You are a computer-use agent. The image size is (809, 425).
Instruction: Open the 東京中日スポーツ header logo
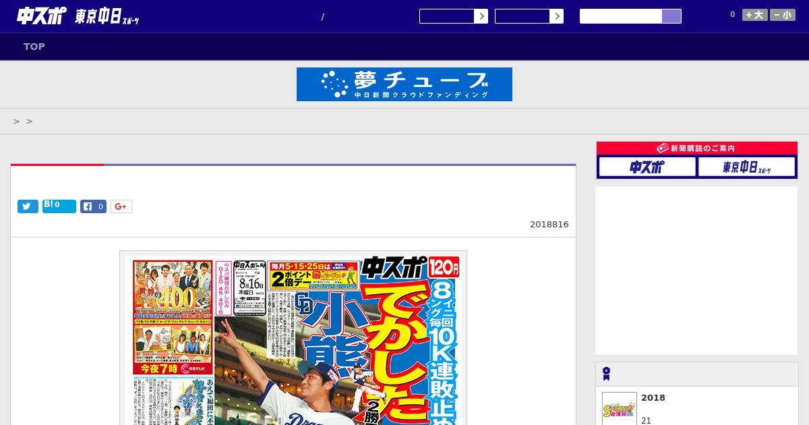click(107, 17)
